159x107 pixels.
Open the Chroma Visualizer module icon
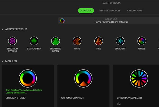(139, 79)
